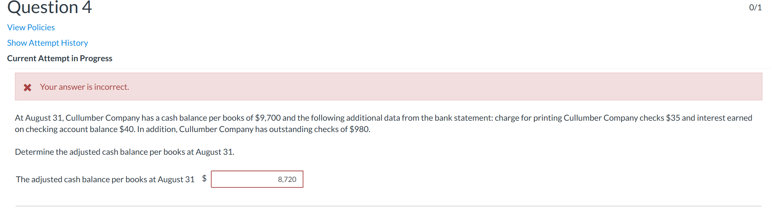This screenshot has width=778, height=207.
Task: Click the Question 4 heading
Action: coord(49,8)
